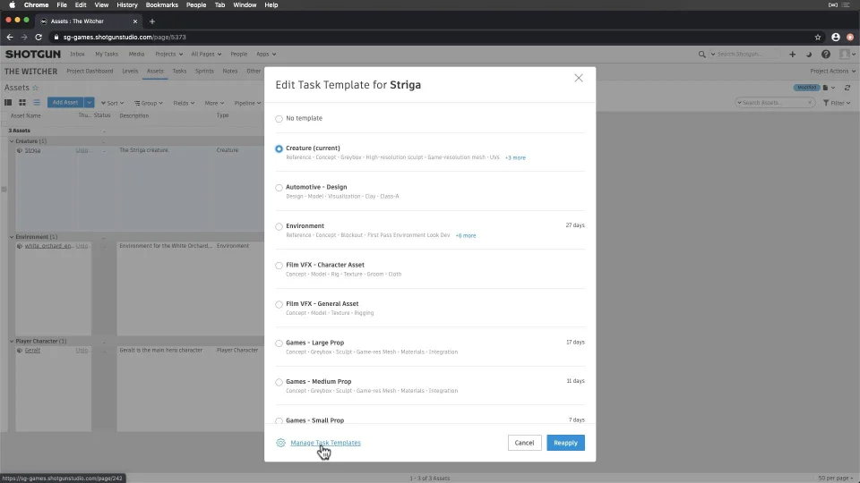Close the Edit Task Template dialog
The width and height of the screenshot is (860, 483).
pos(578,78)
